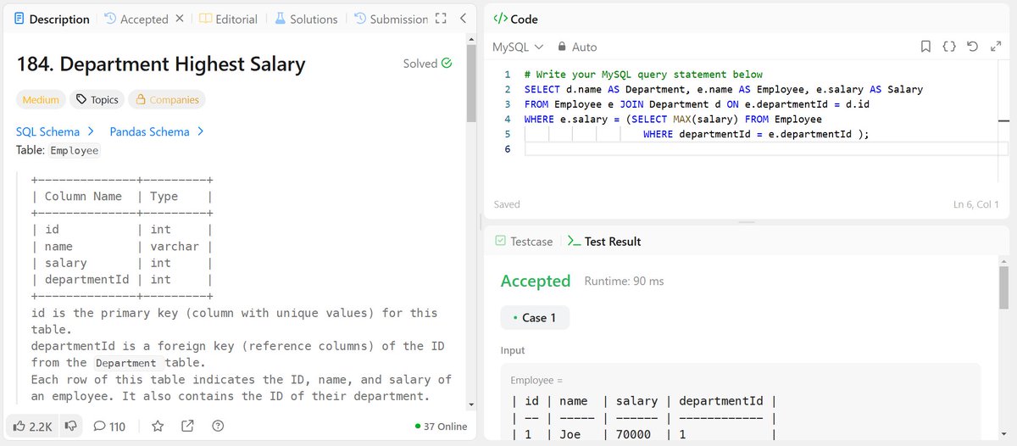Click the 'Runtime: 90 ms' text
Screen dimensions: 1017x446
(625, 281)
